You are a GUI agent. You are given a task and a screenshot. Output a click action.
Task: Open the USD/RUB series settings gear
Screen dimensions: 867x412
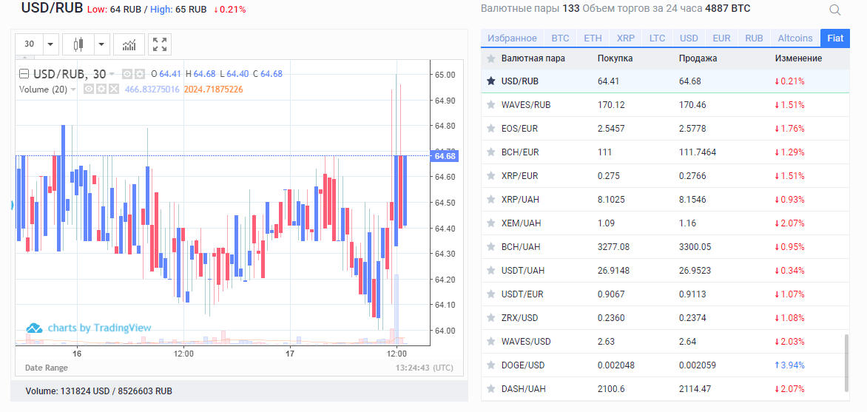(x=139, y=73)
